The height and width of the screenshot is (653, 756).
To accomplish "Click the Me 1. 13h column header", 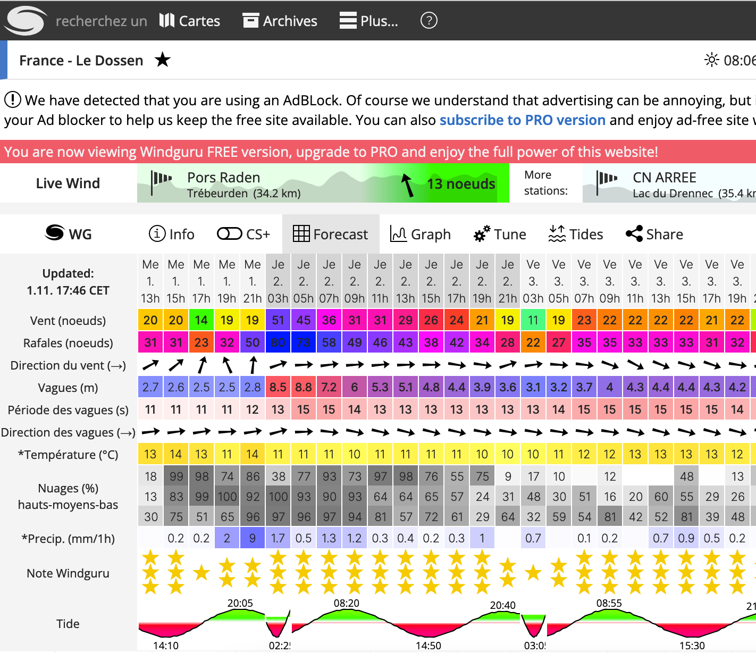I will coord(150,281).
